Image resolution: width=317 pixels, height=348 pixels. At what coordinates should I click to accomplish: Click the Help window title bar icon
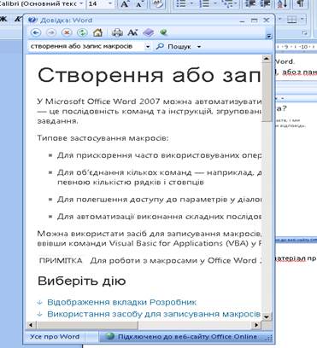point(32,20)
